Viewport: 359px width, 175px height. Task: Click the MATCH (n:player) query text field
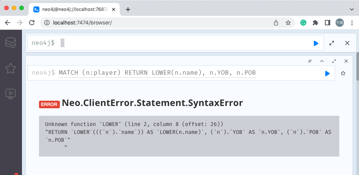pos(157,73)
